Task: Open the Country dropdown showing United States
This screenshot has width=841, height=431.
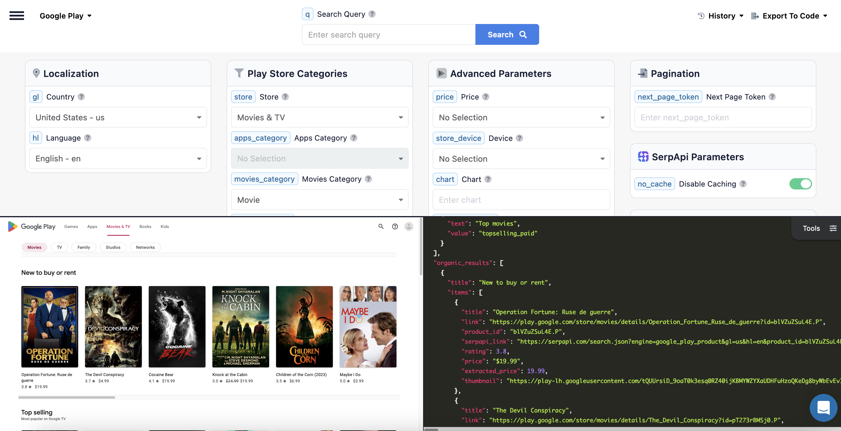Action: pos(118,117)
